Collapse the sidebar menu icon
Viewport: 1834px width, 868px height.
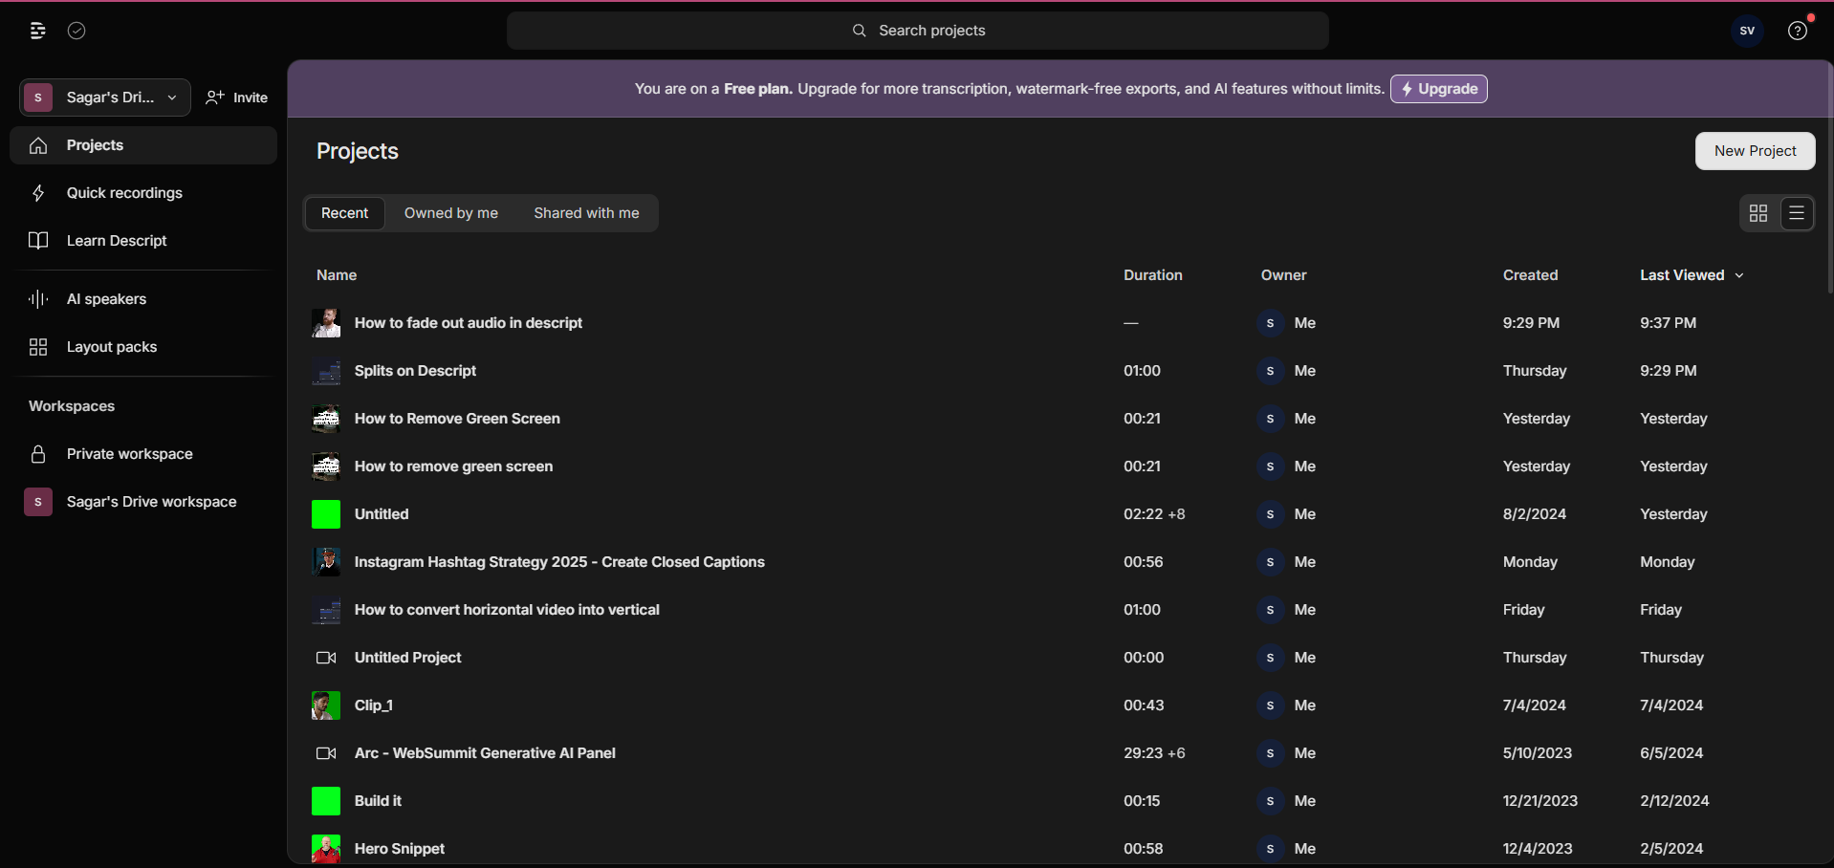pos(37,31)
